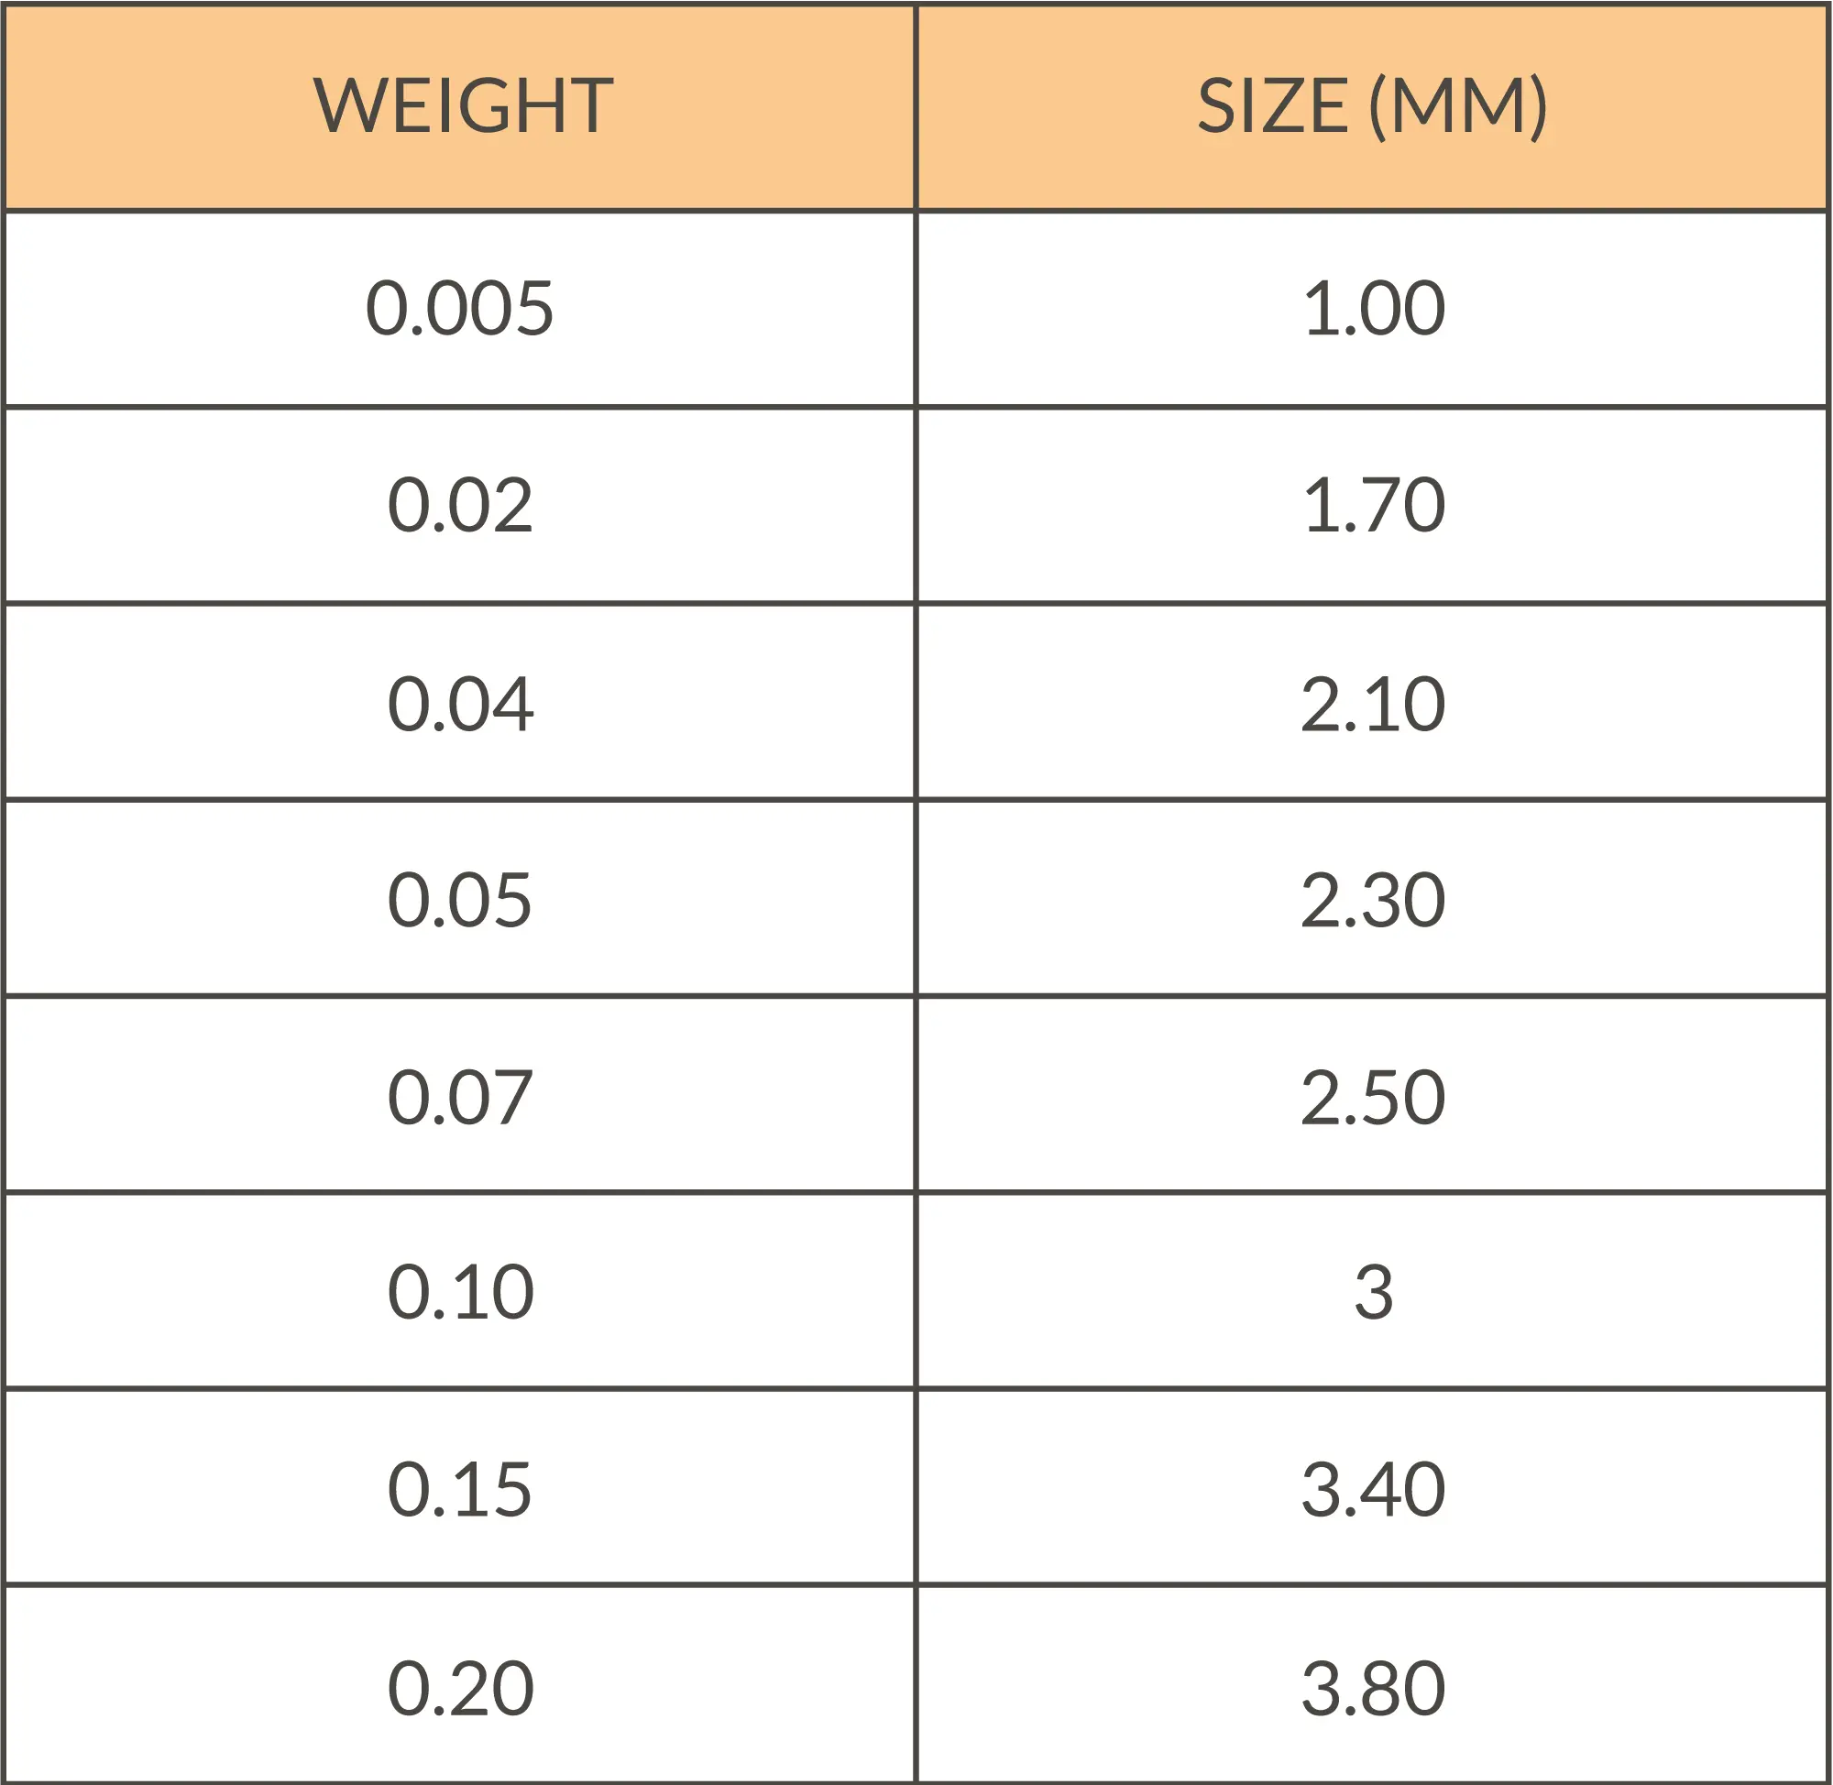Image resolution: width=1833 pixels, height=1785 pixels.
Task: Select the 0.07 weight cell
Action: (x=459, y=1095)
